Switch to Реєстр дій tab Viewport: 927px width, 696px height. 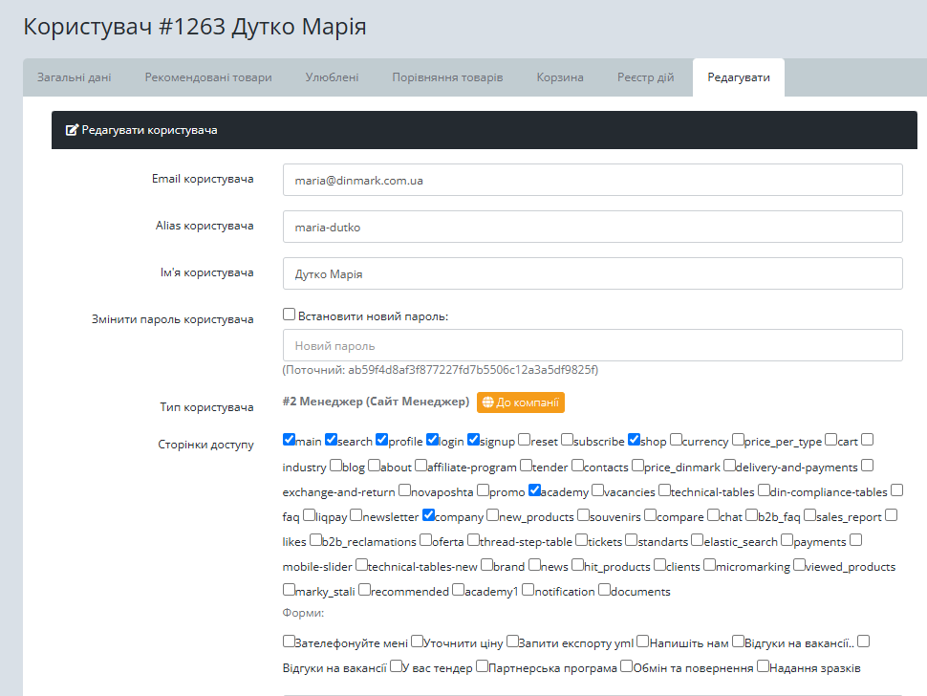click(646, 77)
